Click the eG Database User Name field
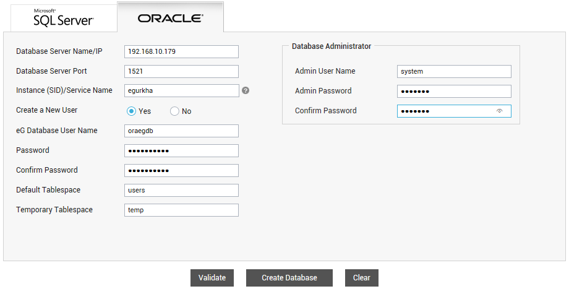Image resolution: width=569 pixels, height=294 pixels. pyautogui.click(x=181, y=131)
